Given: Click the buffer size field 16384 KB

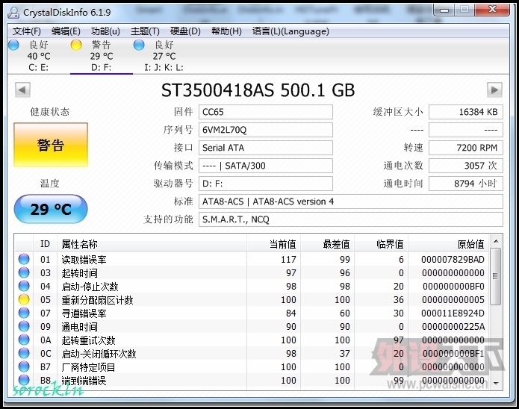Looking at the screenshot, I should (x=466, y=112).
